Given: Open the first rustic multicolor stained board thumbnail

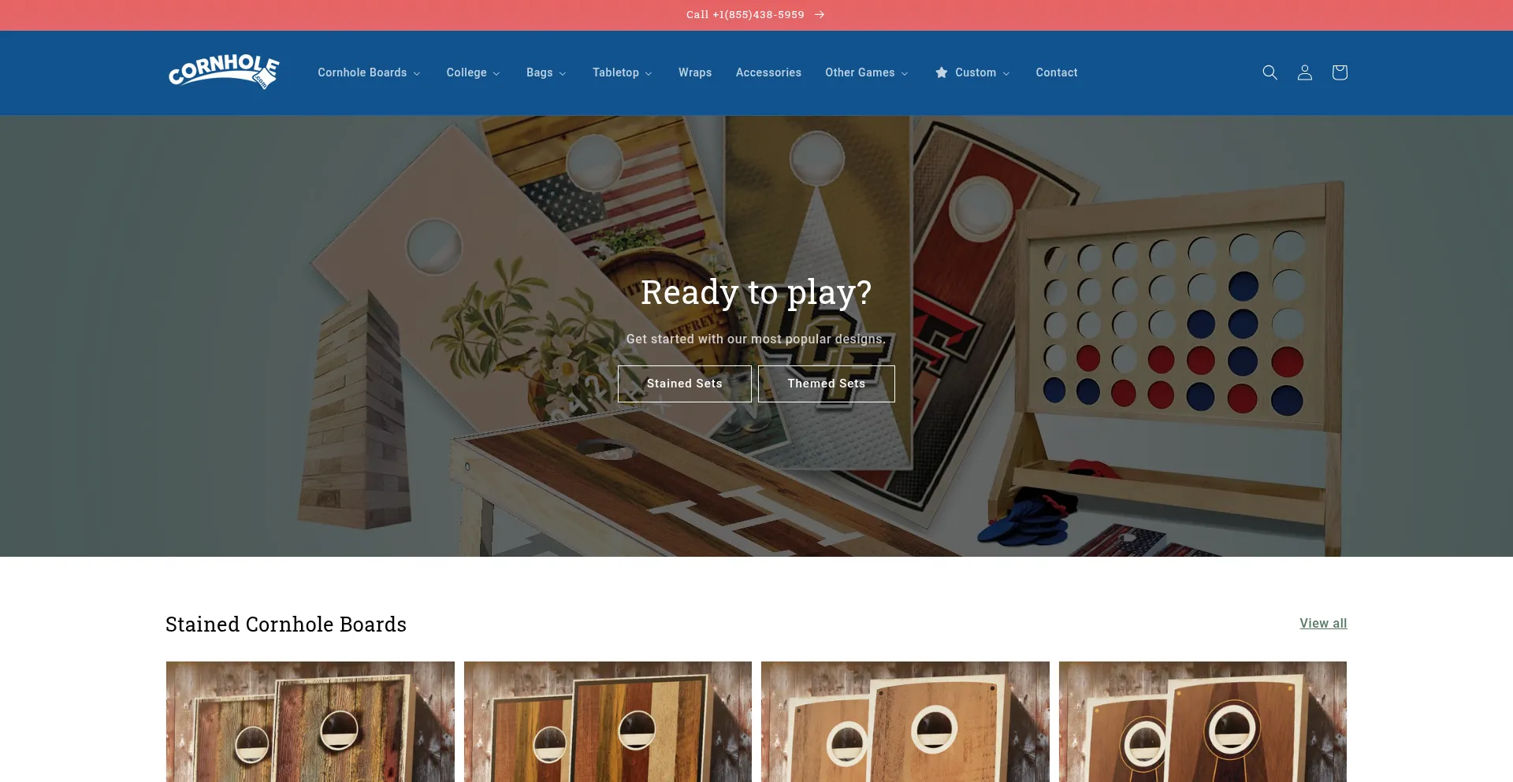Looking at the screenshot, I should [310, 721].
